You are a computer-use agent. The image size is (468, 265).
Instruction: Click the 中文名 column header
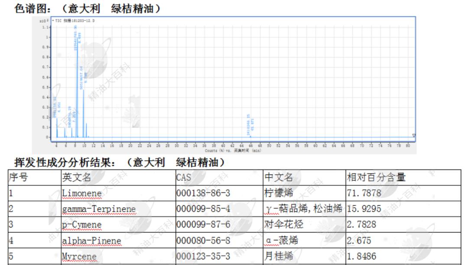pyautogui.click(x=279, y=177)
